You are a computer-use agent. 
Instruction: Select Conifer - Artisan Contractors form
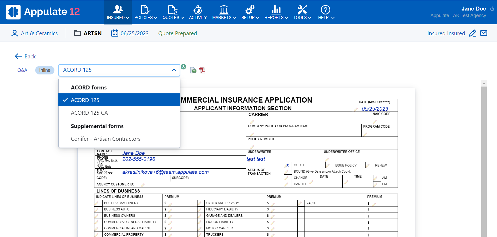119,139
